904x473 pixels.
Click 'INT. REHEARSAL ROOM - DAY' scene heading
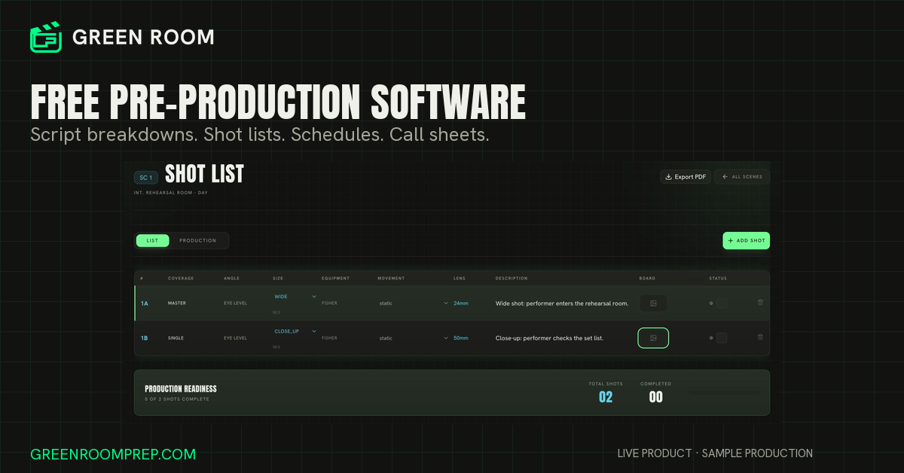coord(171,193)
